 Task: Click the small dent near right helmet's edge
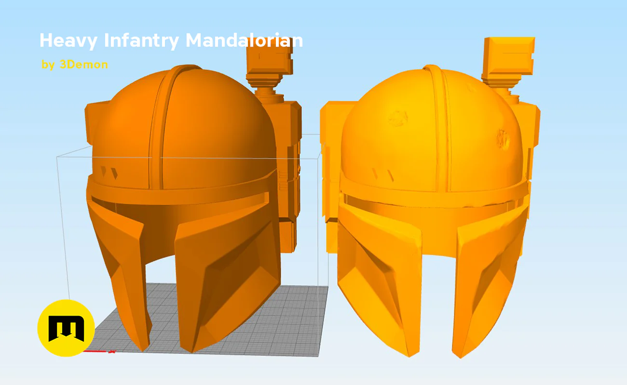click(504, 139)
